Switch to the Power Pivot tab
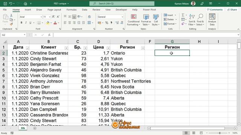241x135 pixels. pyautogui.click(x=149, y=9)
